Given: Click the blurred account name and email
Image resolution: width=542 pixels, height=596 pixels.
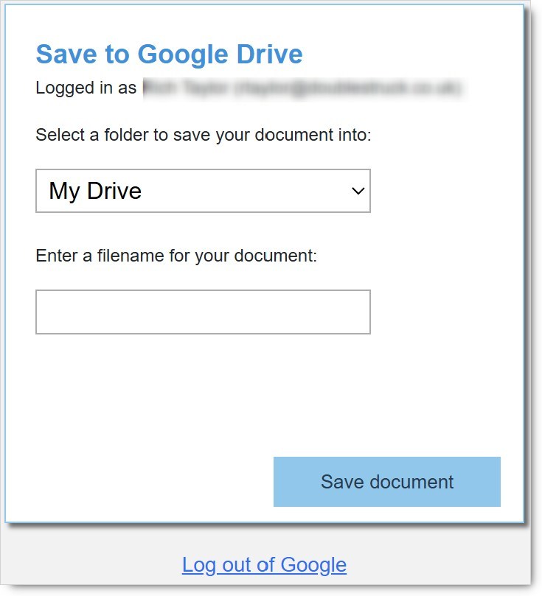Looking at the screenshot, I should pyautogui.click(x=302, y=88).
